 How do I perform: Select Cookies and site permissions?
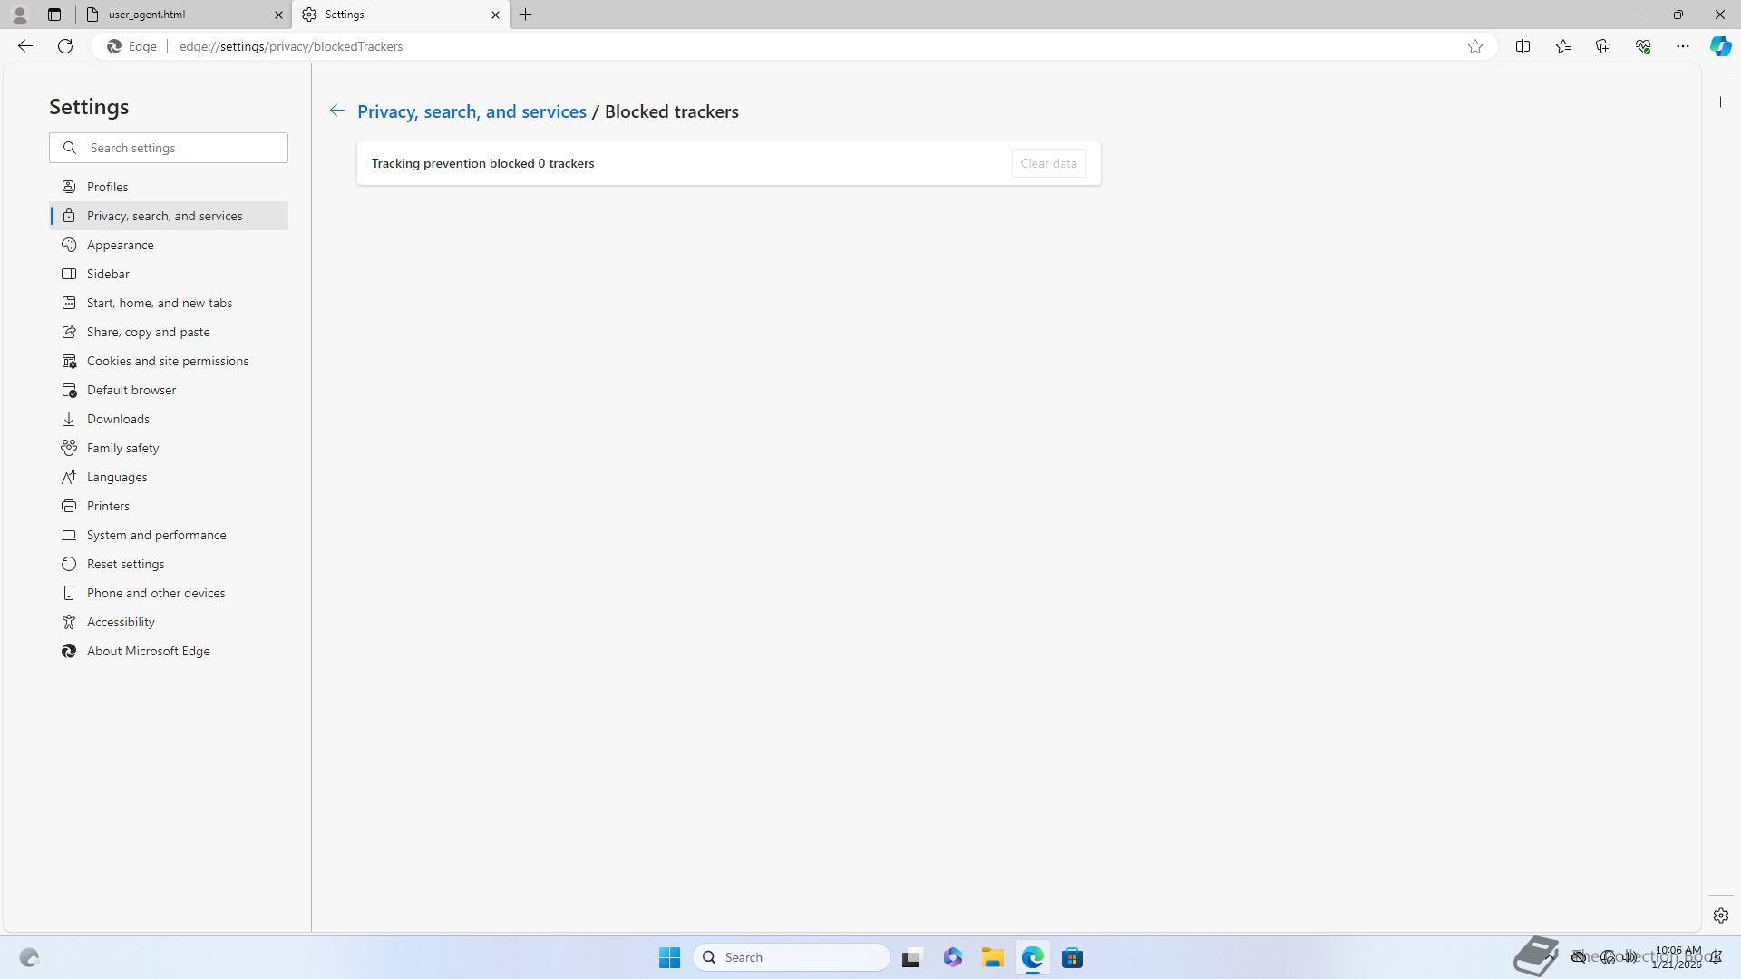click(x=168, y=361)
